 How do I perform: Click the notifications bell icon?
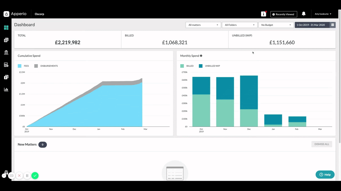303,14
